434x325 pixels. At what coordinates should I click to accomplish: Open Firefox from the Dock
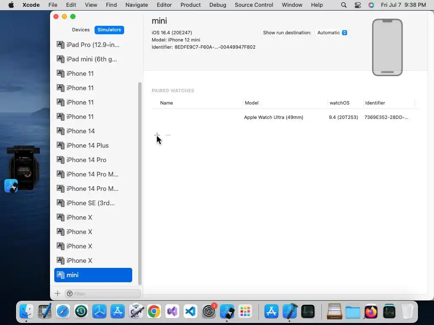click(x=371, y=311)
